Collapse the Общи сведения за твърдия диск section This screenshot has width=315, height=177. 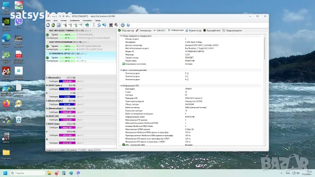coord(121,36)
